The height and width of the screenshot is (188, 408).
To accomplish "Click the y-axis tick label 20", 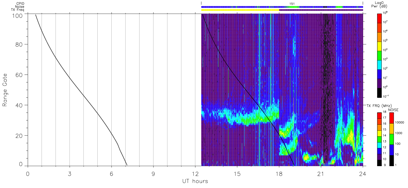I will (20, 136).
